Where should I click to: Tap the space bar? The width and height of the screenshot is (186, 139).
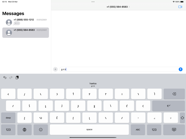[89, 130]
